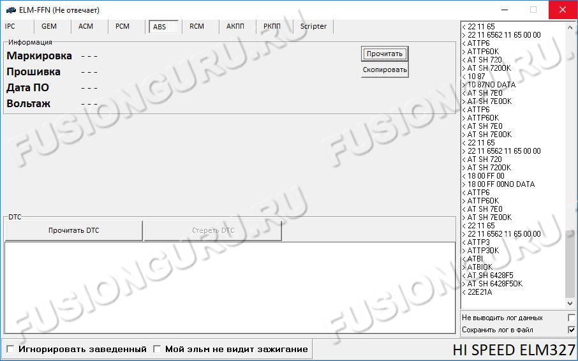Click the ELM-FFN car icon in title bar

coord(10,10)
